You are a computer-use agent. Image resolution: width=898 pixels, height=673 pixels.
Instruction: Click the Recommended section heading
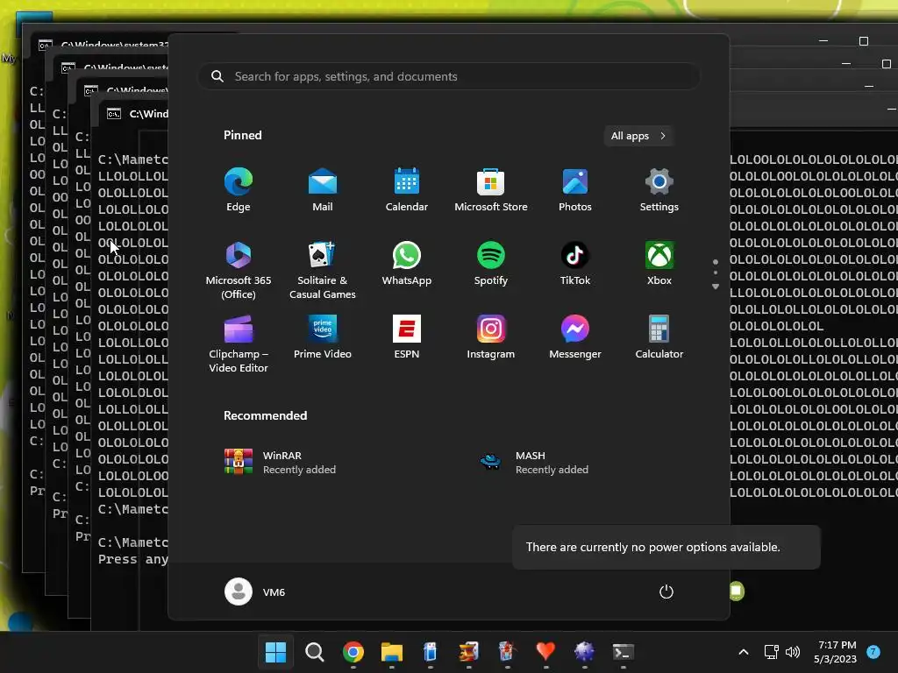click(x=265, y=415)
